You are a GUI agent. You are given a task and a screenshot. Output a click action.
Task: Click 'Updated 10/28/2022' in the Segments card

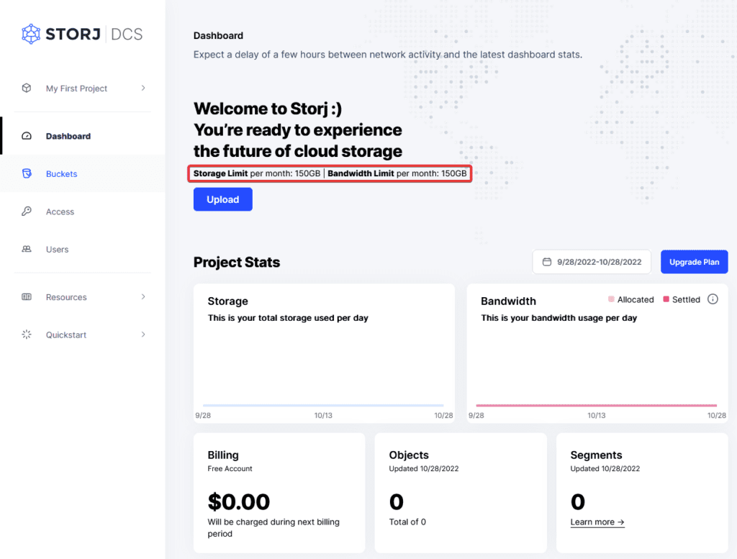[605, 468]
